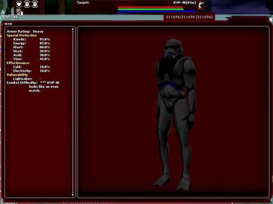Click the KNP-46 examine window title
This screenshot has width=273, height=204.
(9, 17)
